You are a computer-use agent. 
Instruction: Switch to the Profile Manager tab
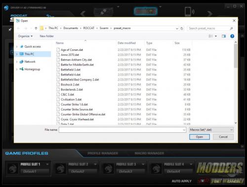point(103,153)
